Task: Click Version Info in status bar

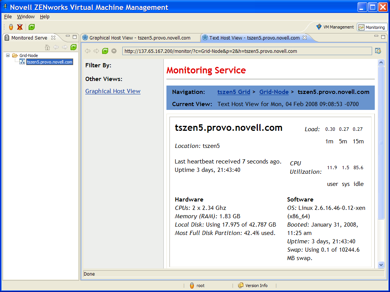Action: click(253, 286)
